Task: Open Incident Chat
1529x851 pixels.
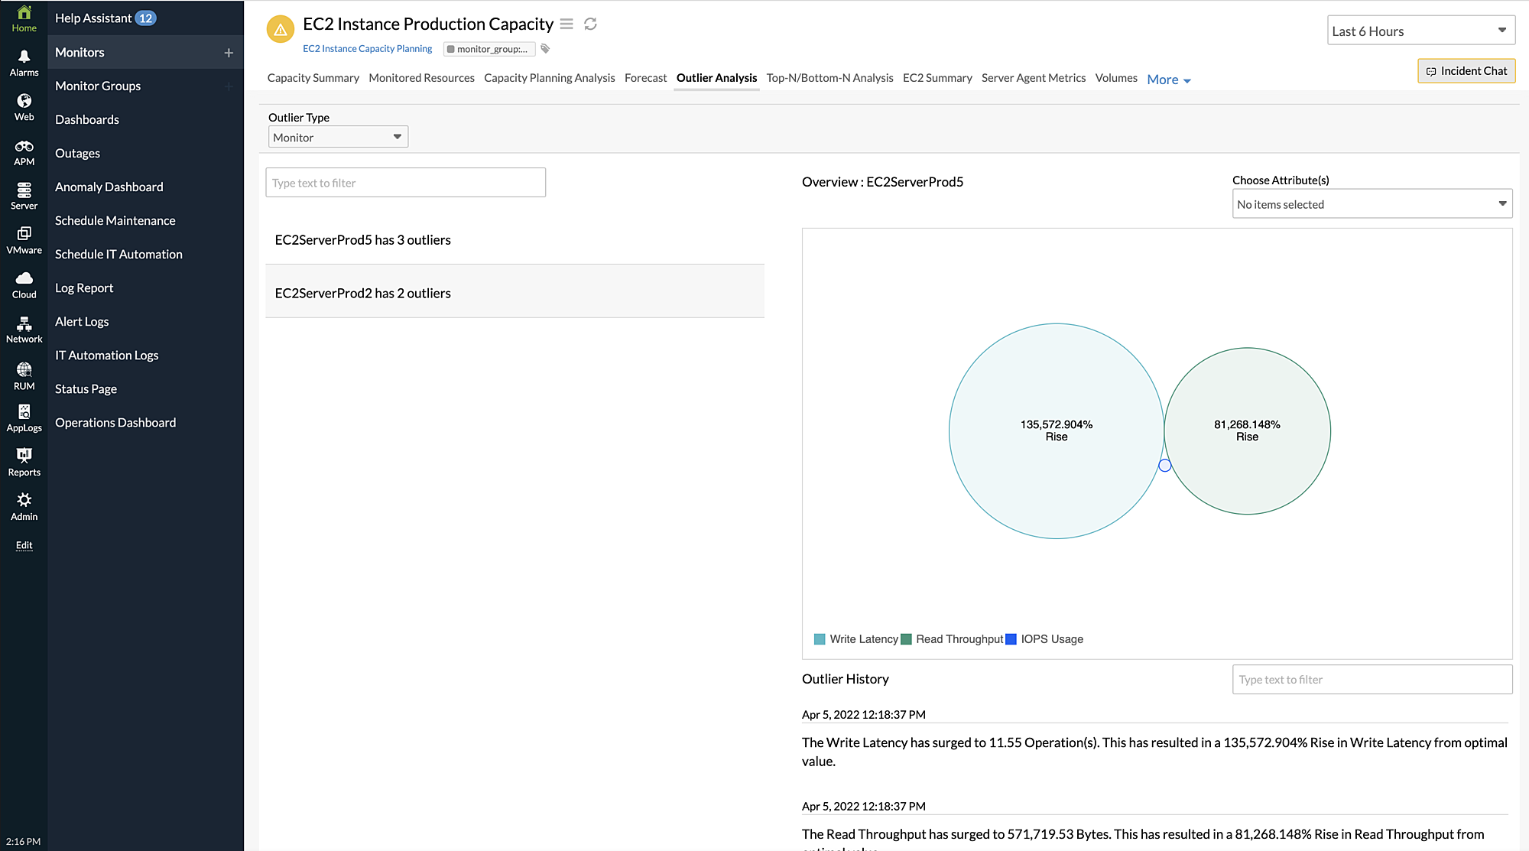Action: tap(1466, 70)
